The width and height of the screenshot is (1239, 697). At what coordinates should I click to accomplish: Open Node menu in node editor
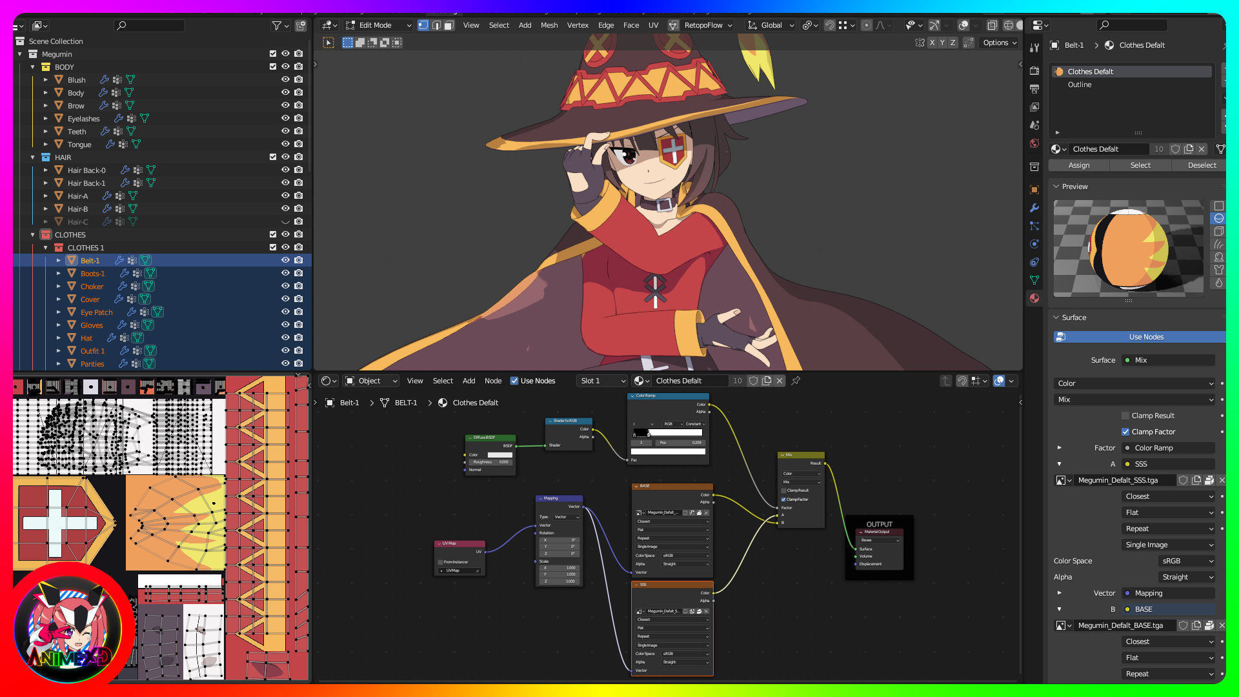(x=493, y=381)
